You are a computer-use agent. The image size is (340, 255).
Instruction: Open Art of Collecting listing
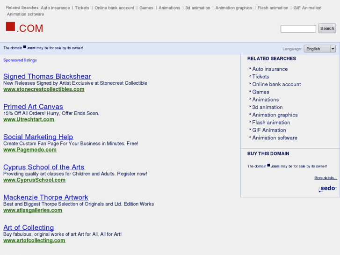29,227
